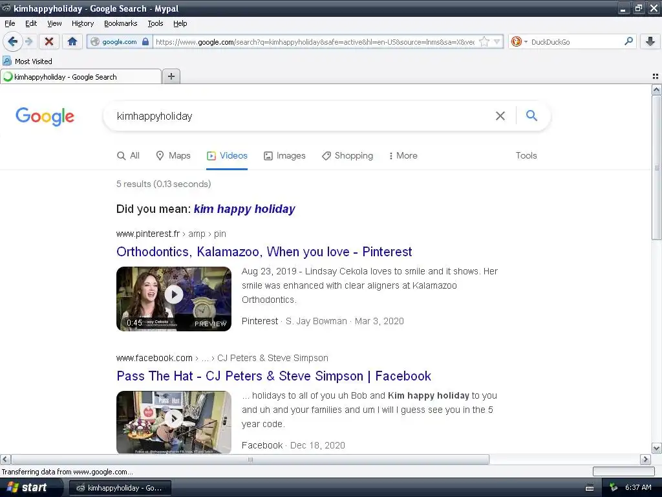Screen dimensions: 662x497
Task: Stop page loading with the red X
Action: click(49, 41)
